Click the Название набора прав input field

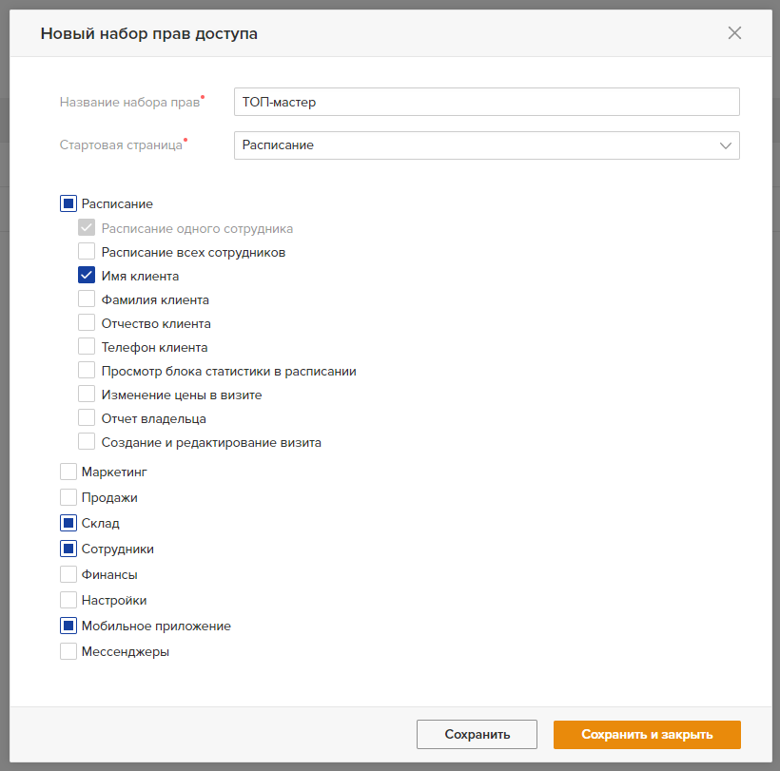(x=486, y=102)
